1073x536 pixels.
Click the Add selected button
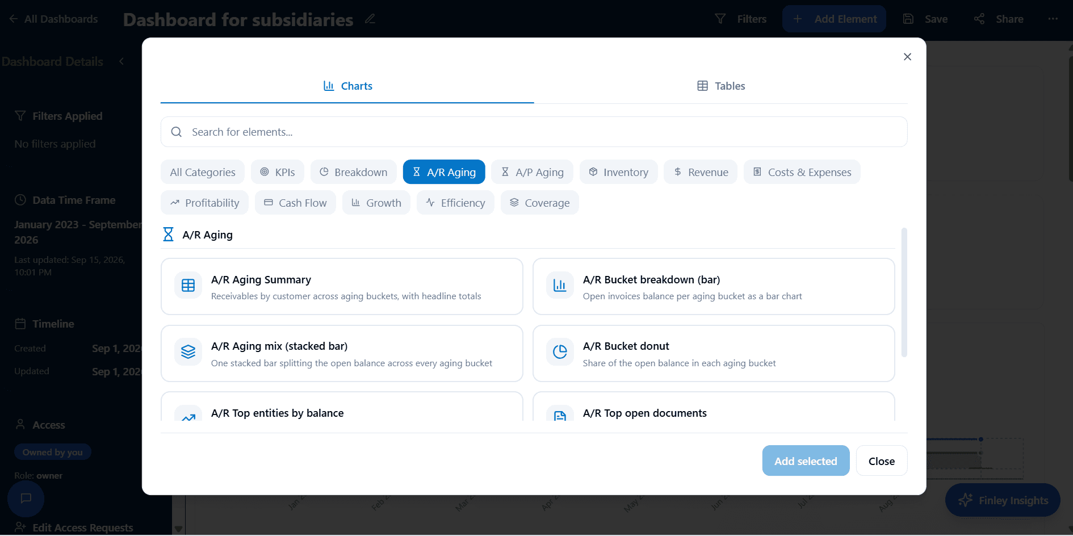[806, 460]
